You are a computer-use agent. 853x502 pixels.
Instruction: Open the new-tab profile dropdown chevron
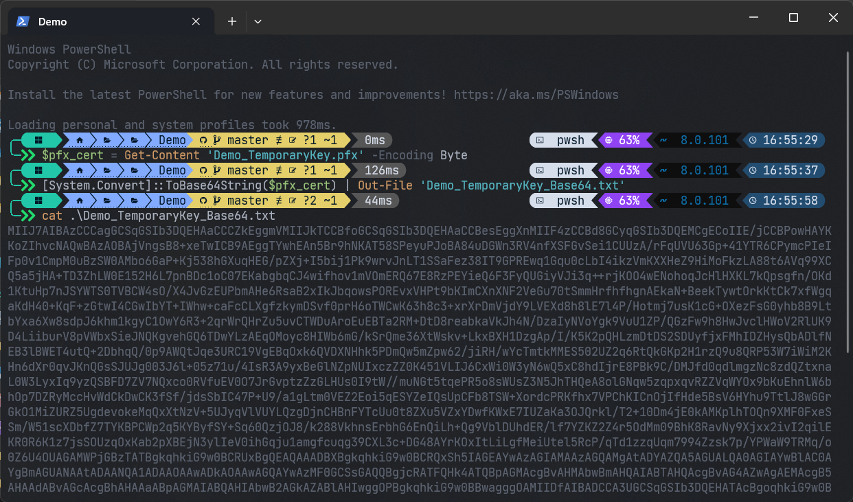(x=258, y=21)
